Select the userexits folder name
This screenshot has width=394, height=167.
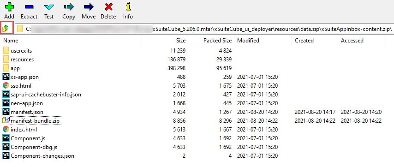coord(21,51)
